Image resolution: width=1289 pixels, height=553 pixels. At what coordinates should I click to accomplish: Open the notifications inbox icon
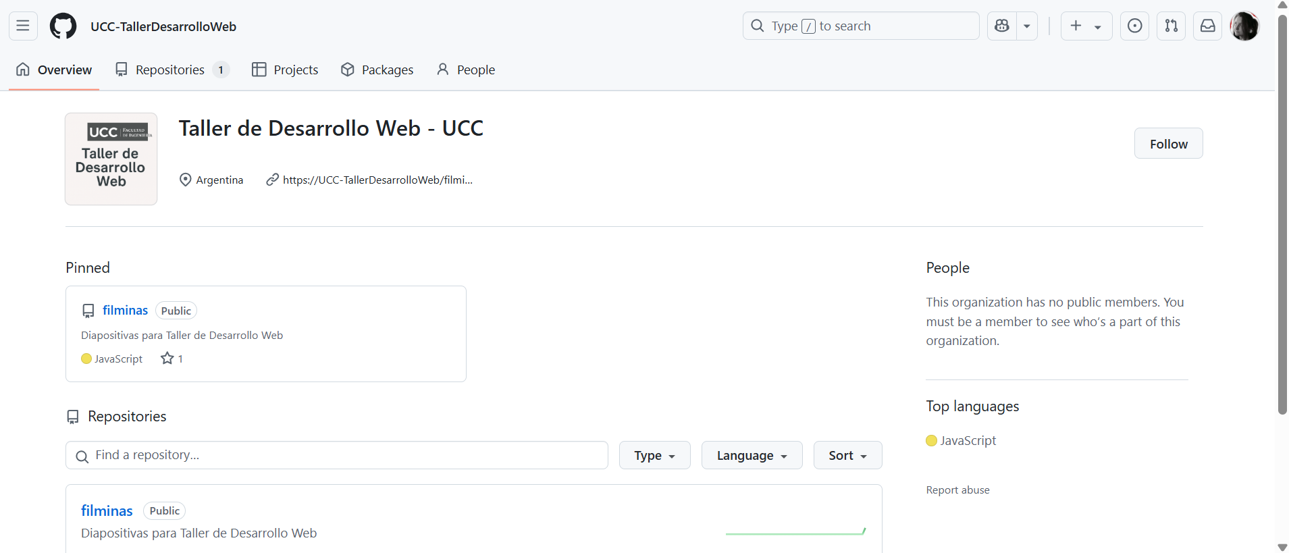(1208, 26)
